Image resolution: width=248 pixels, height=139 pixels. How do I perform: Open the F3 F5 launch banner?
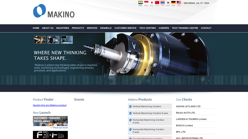pos(50,135)
